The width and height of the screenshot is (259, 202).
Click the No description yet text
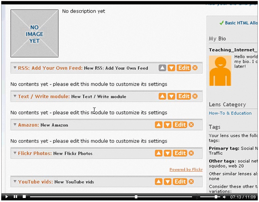click(x=83, y=11)
